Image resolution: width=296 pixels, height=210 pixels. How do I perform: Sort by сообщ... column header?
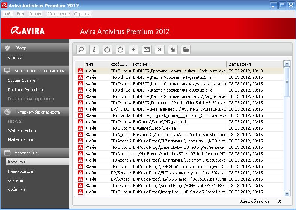(120, 64)
